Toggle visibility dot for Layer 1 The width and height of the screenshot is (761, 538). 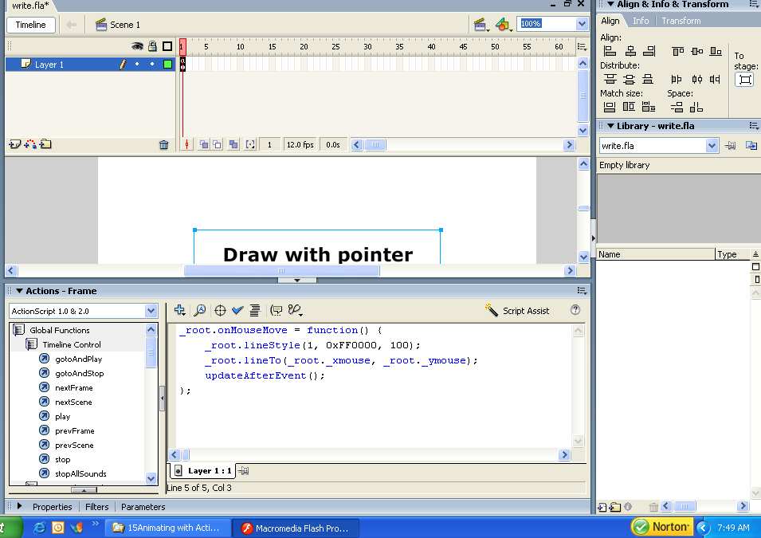tap(136, 64)
